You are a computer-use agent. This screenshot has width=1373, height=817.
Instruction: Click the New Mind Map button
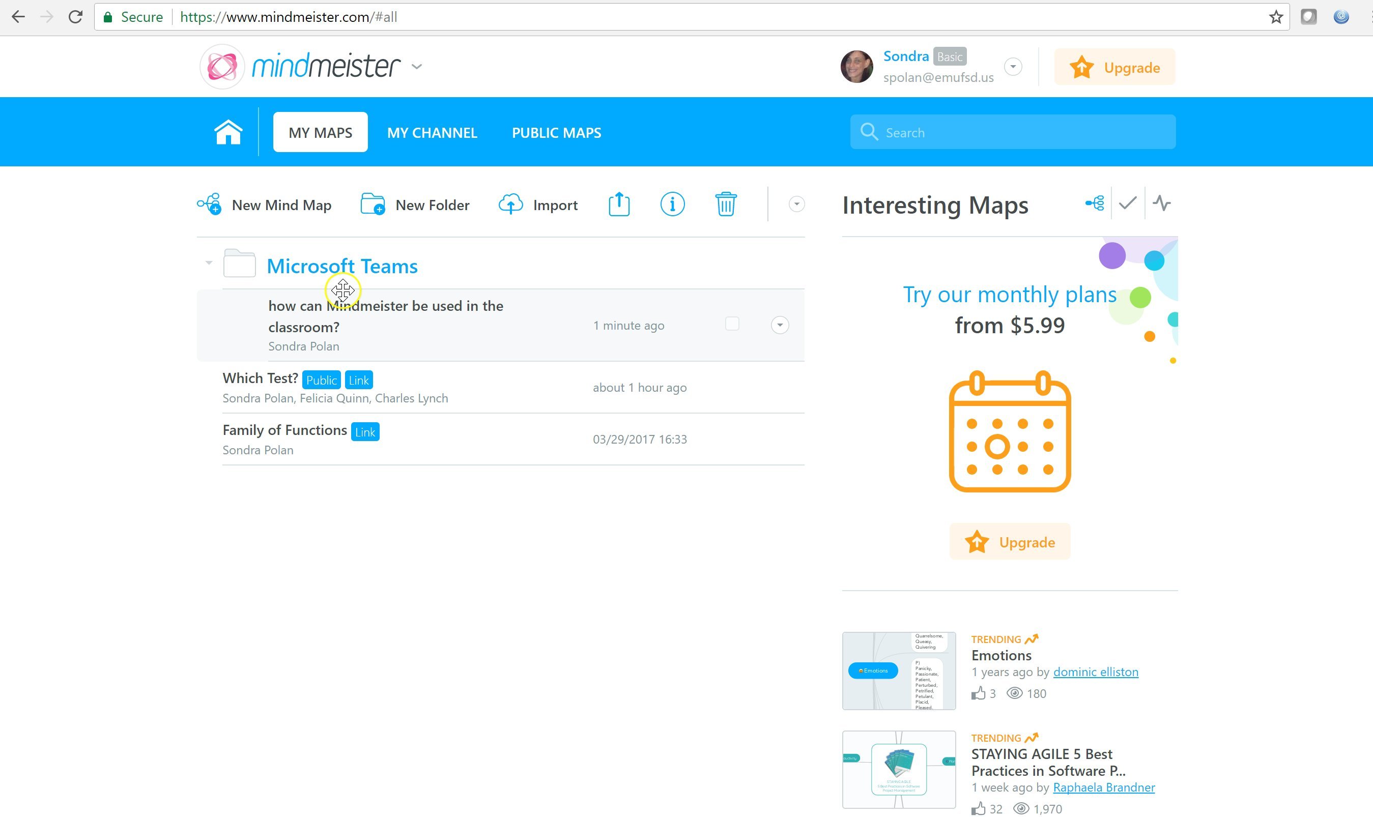[264, 205]
